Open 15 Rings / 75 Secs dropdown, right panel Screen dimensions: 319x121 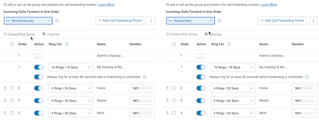pyautogui.click(x=233, y=67)
